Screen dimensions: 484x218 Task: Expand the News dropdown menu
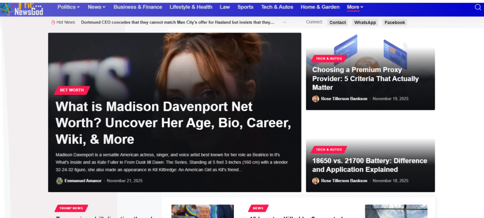(x=96, y=7)
